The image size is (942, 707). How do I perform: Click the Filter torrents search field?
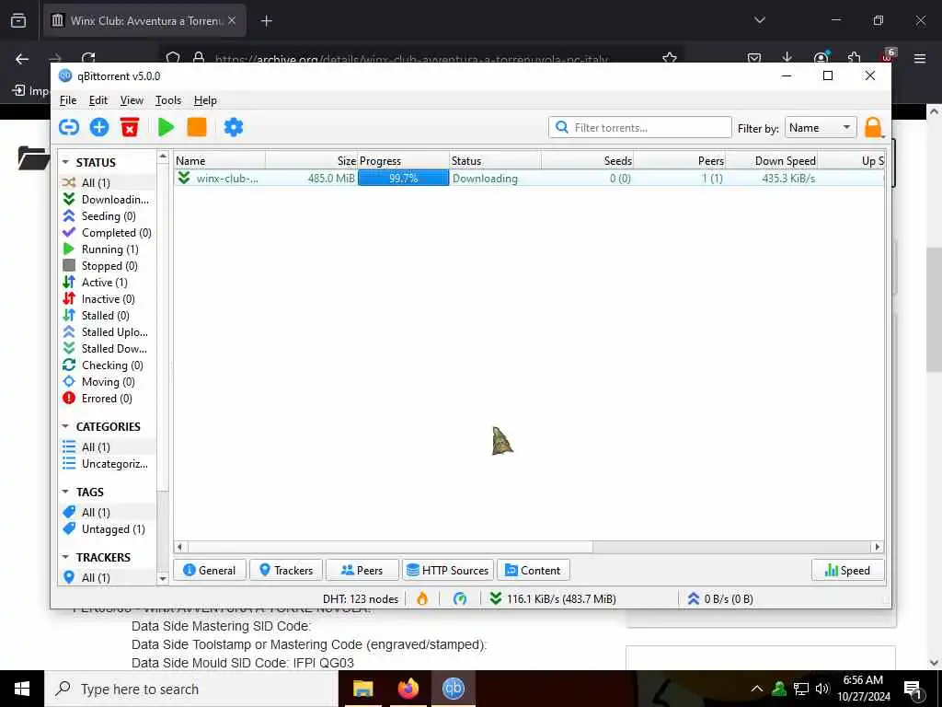[640, 127]
